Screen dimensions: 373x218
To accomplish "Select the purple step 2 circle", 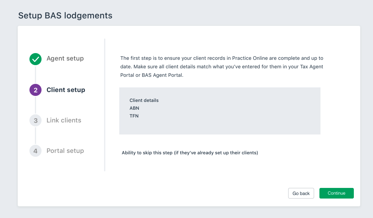I will (35, 90).
